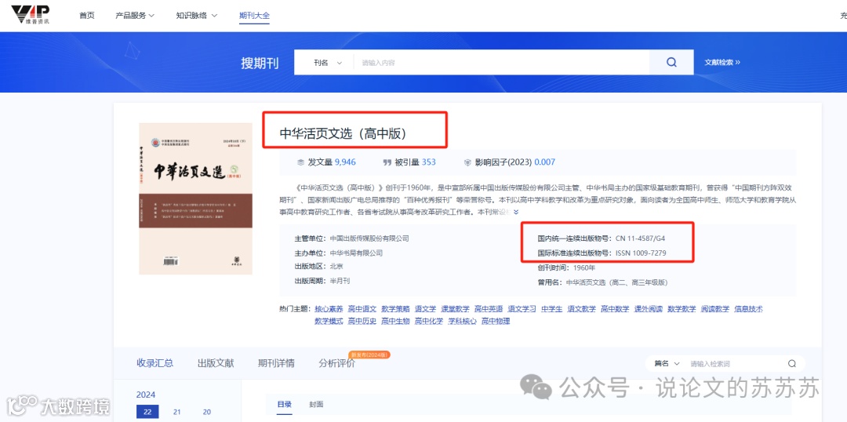Screen dimensions: 847x422
Task: Click the 数学教学 topic link
Action: pyautogui.click(x=682, y=309)
